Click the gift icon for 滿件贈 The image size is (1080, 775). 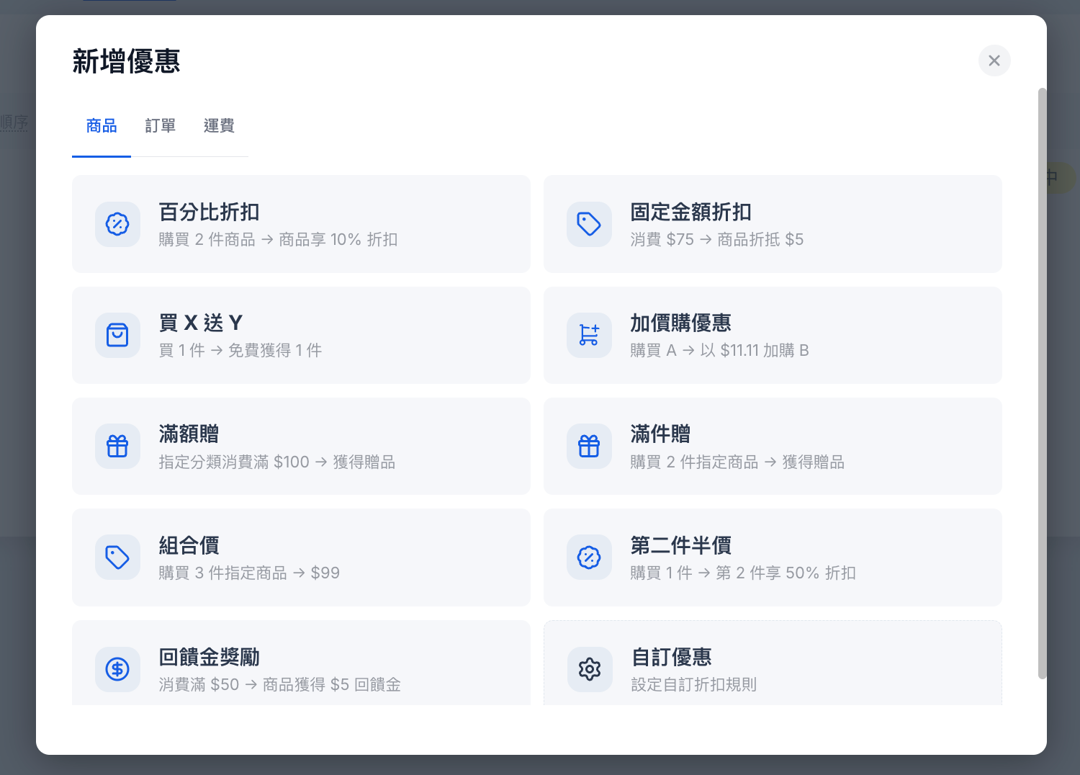tap(589, 447)
